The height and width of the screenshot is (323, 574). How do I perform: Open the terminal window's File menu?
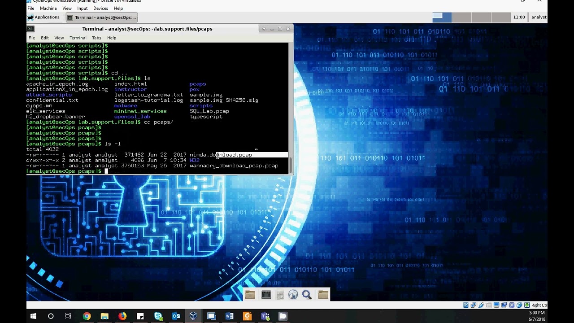32,38
